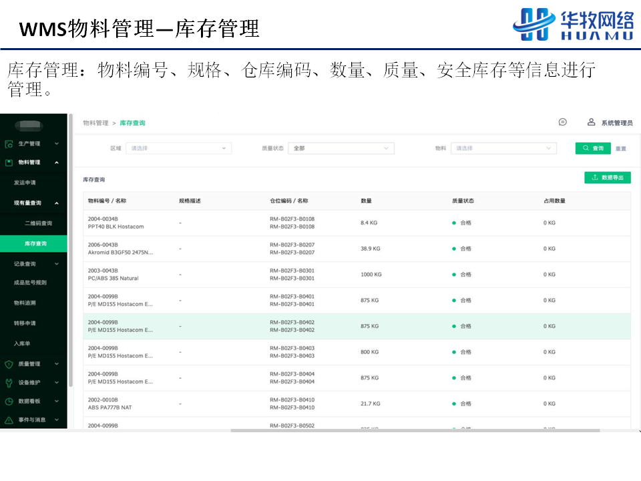Viewport: 641px width, 481px height.
Task: Expand the 生产管理 menu chevron
Action: click(57, 144)
